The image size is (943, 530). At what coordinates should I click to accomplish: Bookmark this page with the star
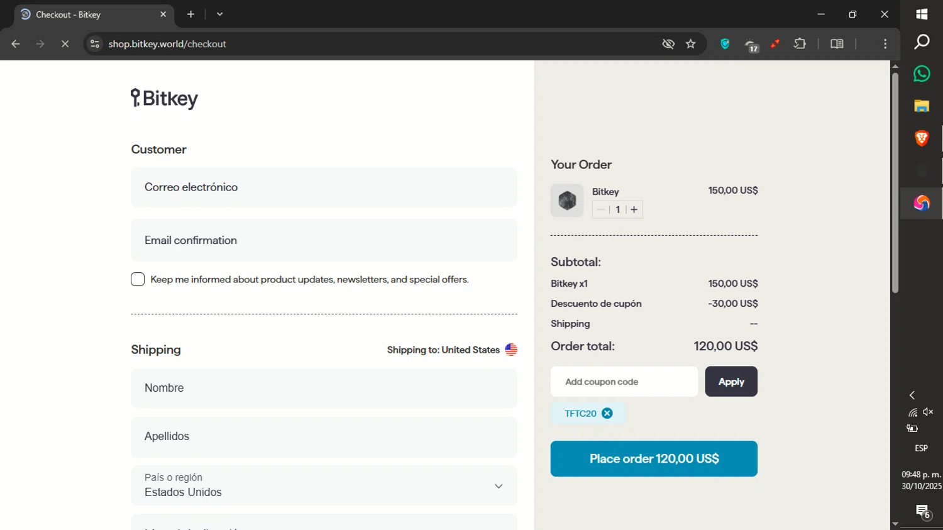pos(691,44)
